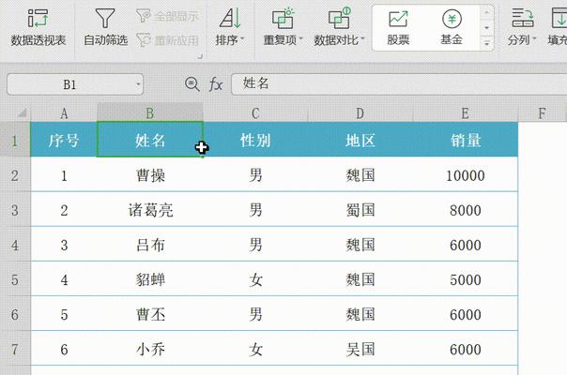
Task: Click the zoom magnifier icon beside formula bar
Action: click(192, 84)
